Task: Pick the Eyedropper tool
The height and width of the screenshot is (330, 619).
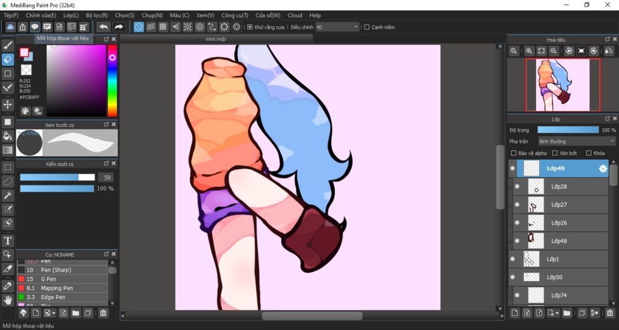Action: point(7,285)
